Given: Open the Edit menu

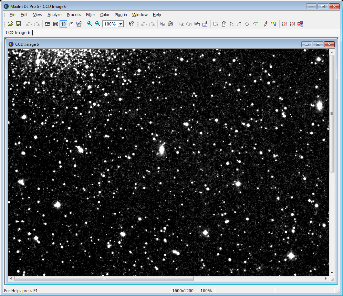Looking at the screenshot, I should click(24, 15).
